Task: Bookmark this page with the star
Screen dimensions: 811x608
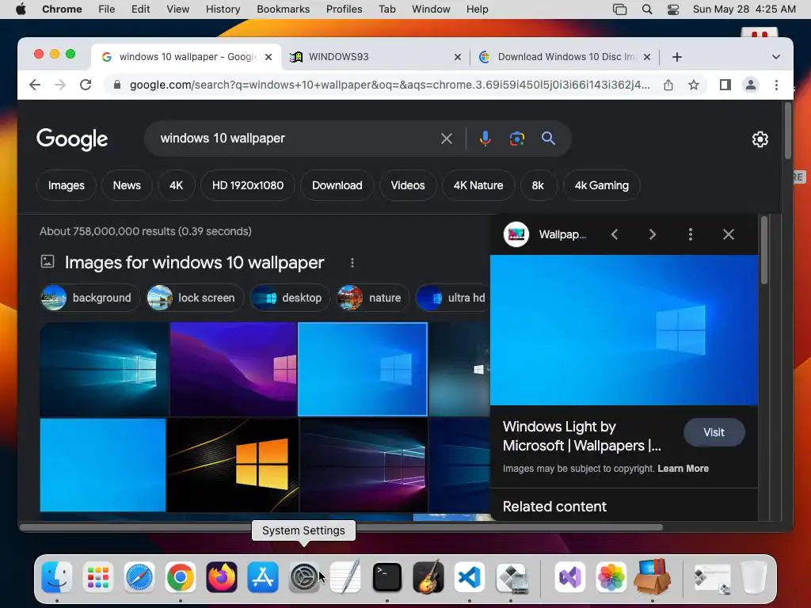Action: 694,85
